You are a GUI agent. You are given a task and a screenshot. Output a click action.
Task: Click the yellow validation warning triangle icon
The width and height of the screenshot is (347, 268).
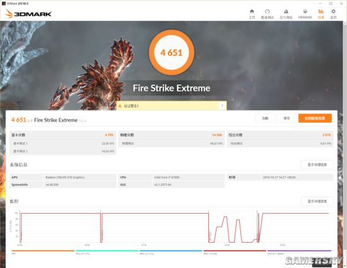click(120, 106)
